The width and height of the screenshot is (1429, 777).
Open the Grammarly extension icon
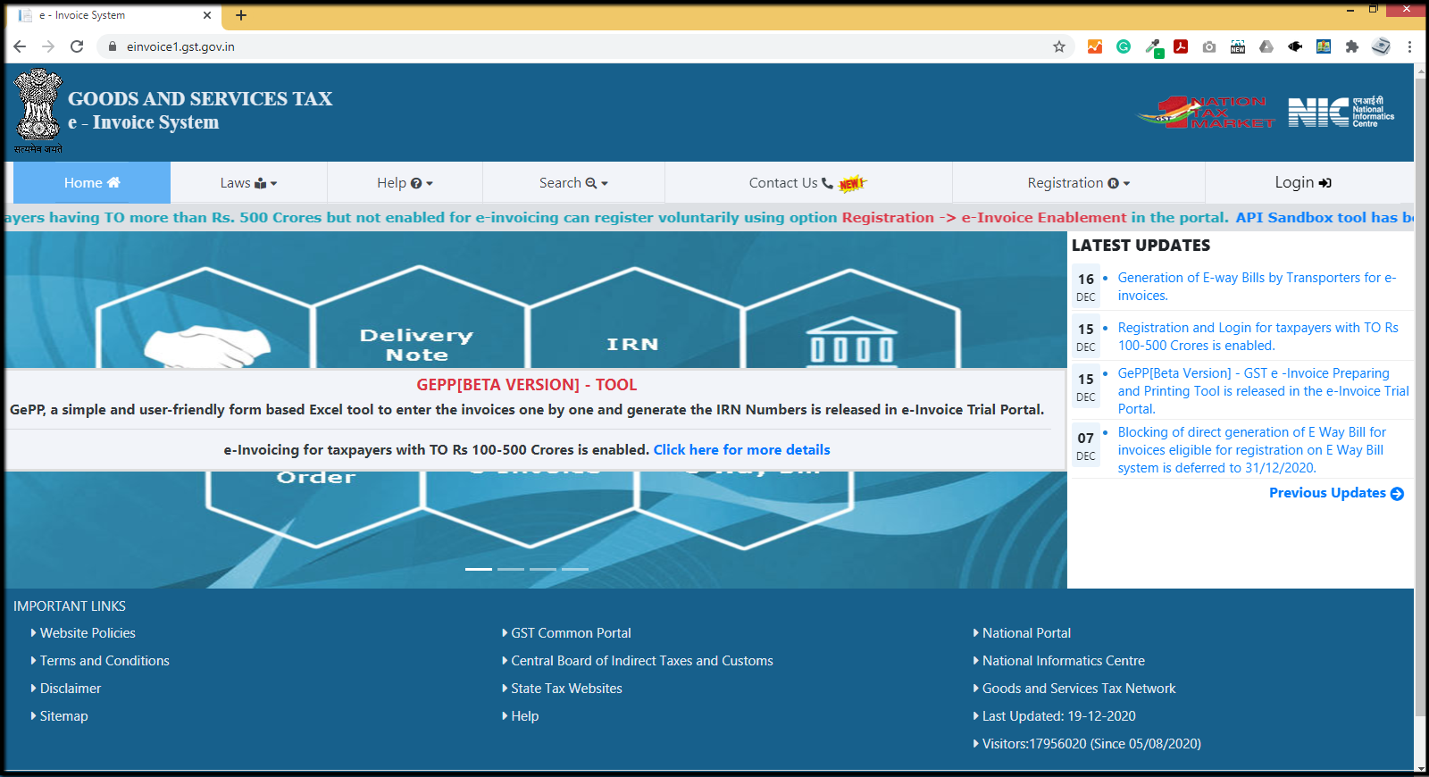[x=1124, y=46]
